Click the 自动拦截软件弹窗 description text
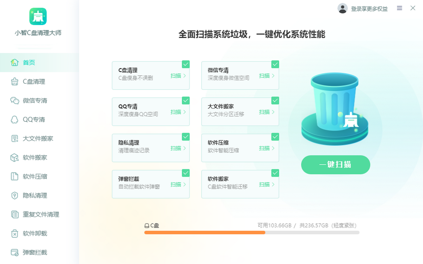 point(139,187)
